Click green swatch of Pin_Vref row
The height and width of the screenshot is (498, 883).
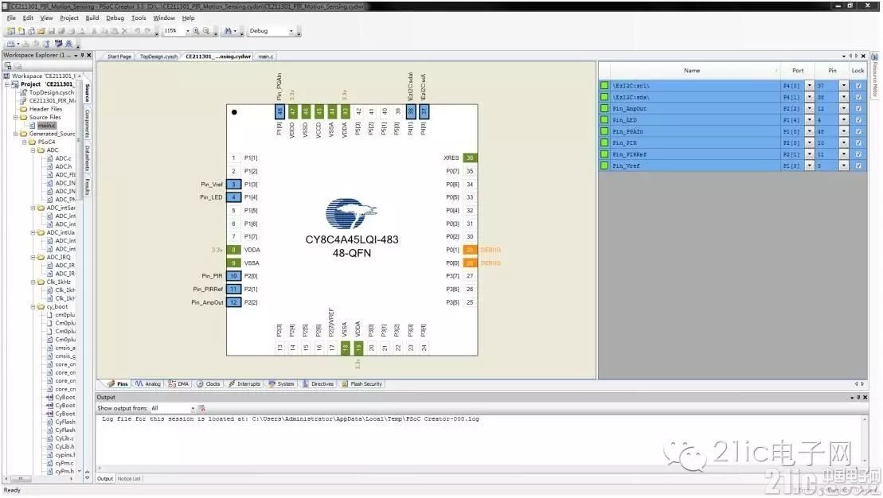point(604,165)
